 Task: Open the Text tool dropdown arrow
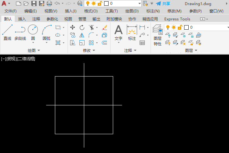coord(119,43)
